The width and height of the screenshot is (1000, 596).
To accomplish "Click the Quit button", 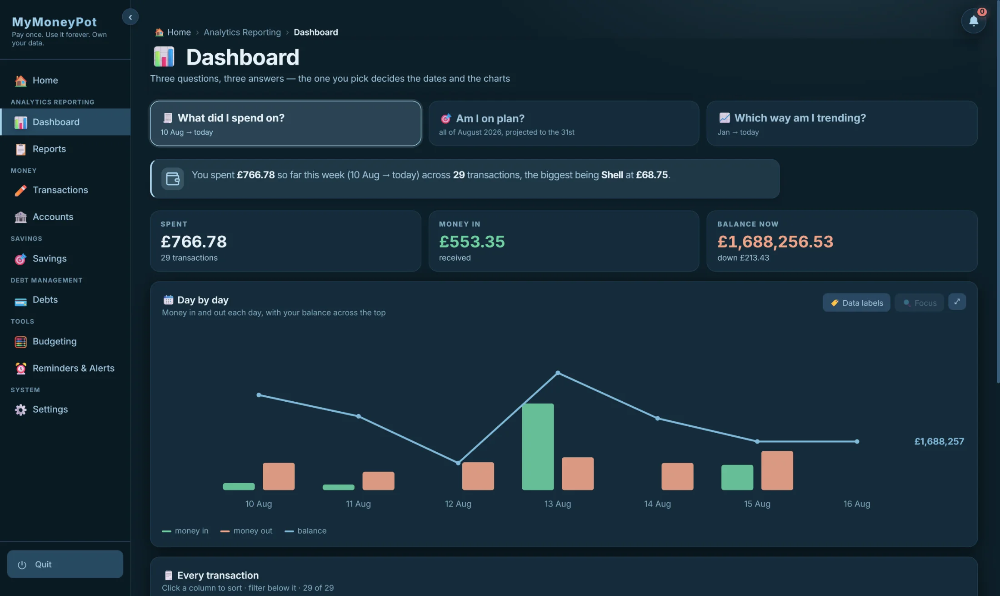I will pos(65,564).
